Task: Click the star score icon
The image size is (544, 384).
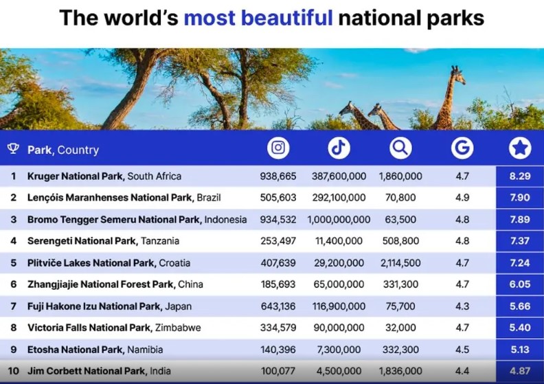Action: click(519, 148)
